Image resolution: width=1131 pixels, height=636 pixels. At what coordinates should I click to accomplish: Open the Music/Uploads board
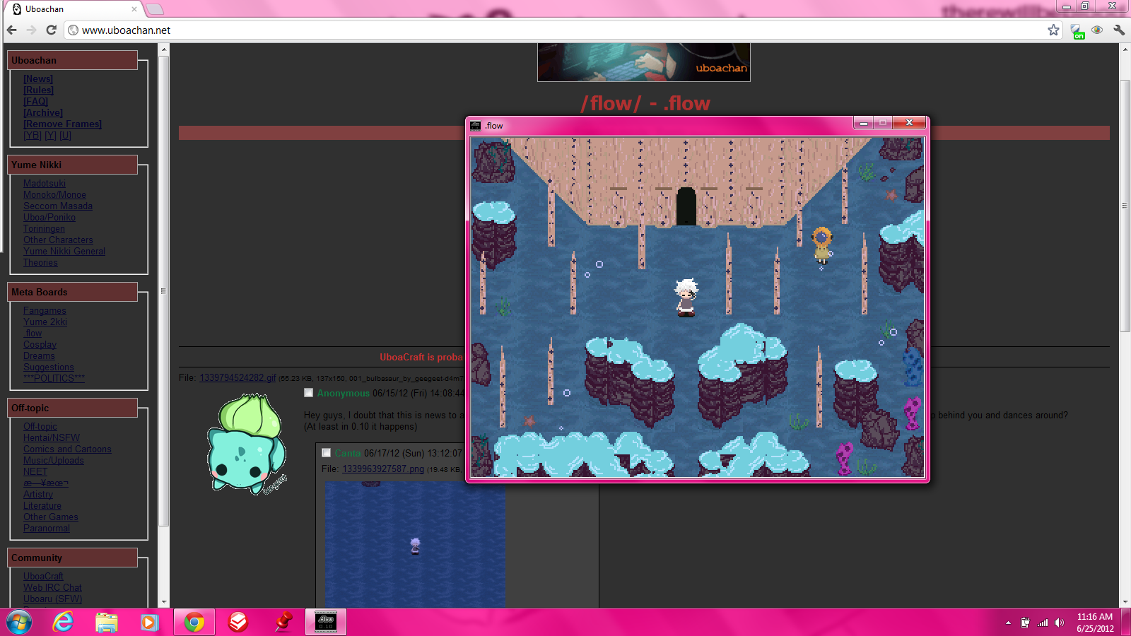coord(54,461)
